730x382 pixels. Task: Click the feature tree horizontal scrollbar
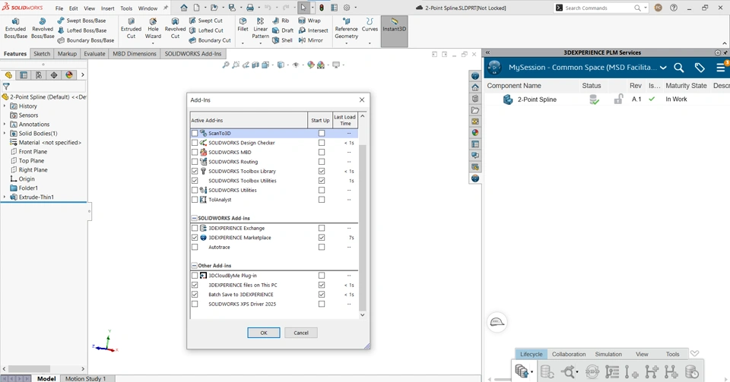pyautogui.click(x=29, y=369)
